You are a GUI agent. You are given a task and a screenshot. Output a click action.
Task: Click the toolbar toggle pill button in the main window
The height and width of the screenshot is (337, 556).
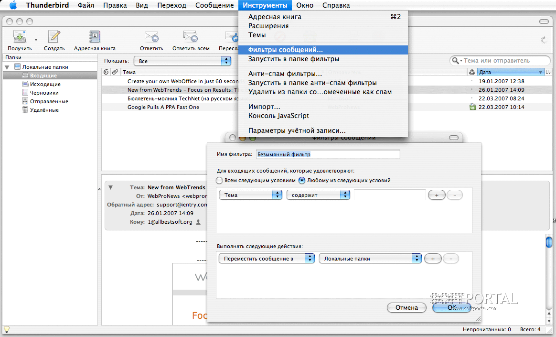544,22
